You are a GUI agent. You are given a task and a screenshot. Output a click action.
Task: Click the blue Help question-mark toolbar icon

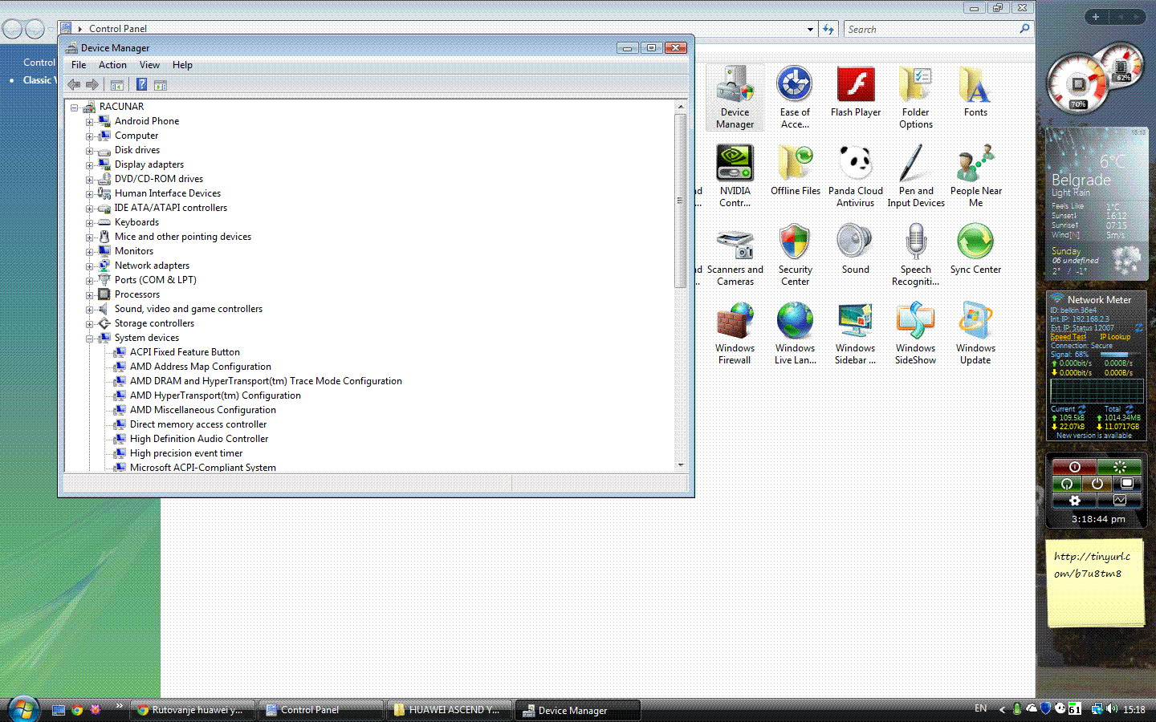click(x=141, y=84)
